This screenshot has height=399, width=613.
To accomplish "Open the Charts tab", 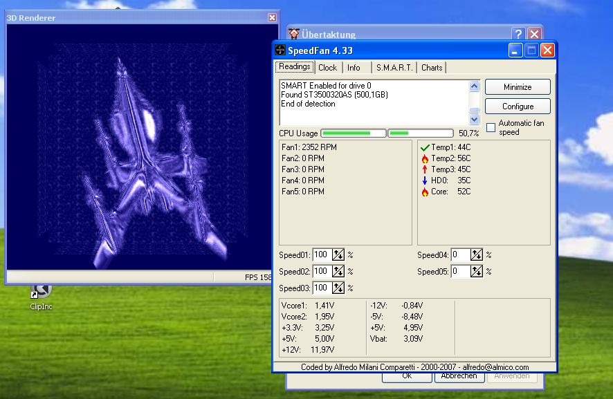I will [x=432, y=68].
